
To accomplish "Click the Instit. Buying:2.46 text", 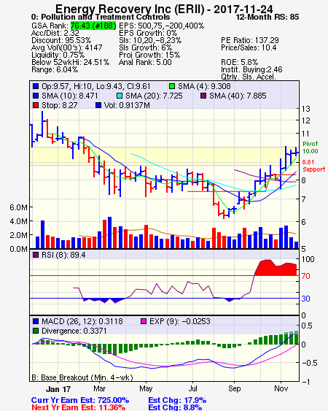I will point(251,70).
